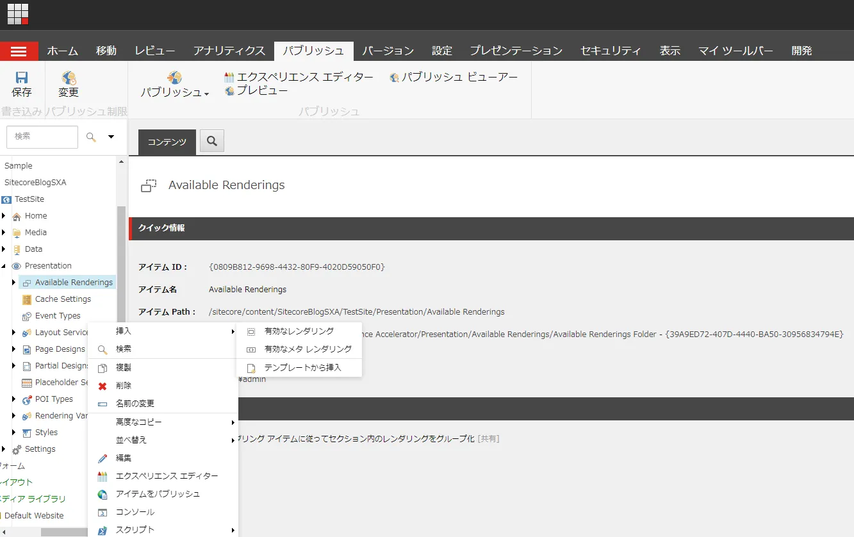This screenshot has height=537, width=854.
Task: Choose アイテムをパブリッシュ in the context menu
Action: 163,494
